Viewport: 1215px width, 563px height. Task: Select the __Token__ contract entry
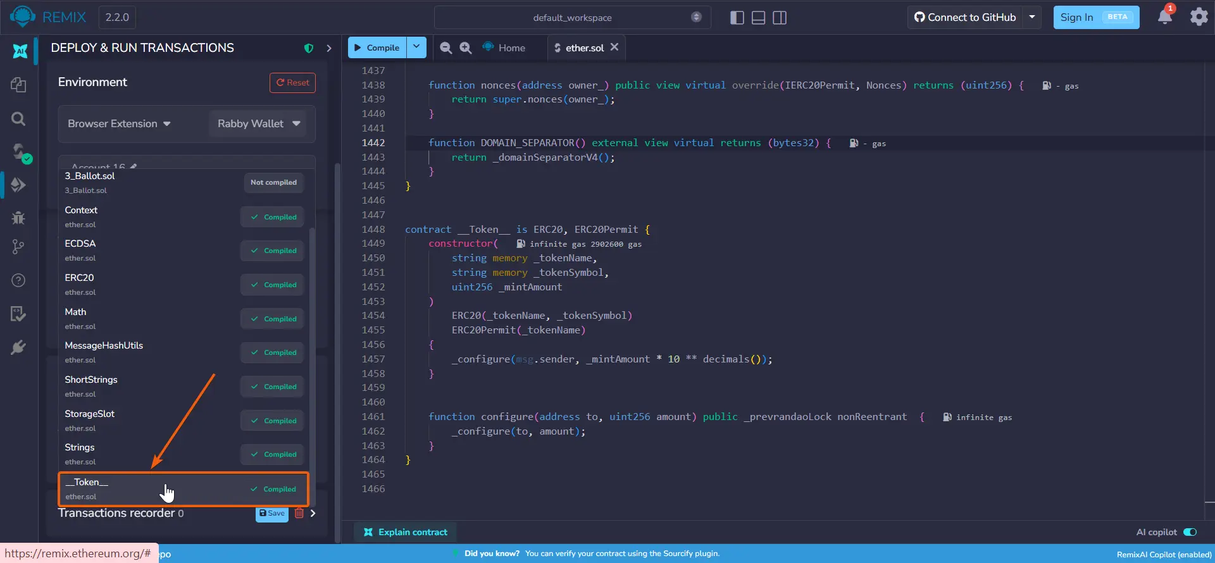tap(183, 489)
